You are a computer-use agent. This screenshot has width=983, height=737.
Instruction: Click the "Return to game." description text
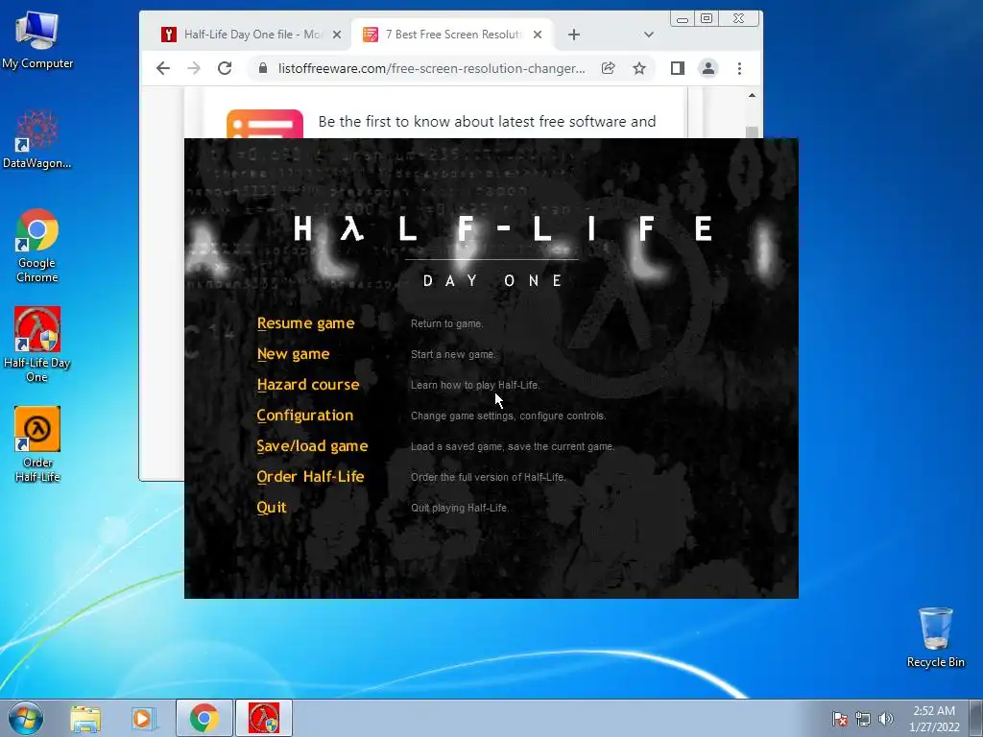tap(447, 324)
